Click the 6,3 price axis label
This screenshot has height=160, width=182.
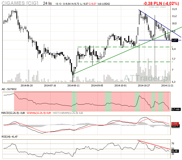174,82
